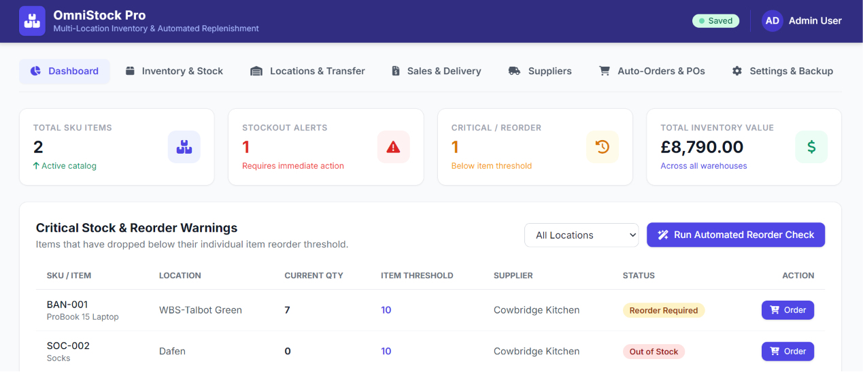Screen dimensions: 863x372
Task: Go to the Locations & Transfer tab
Action: (x=308, y=71)
